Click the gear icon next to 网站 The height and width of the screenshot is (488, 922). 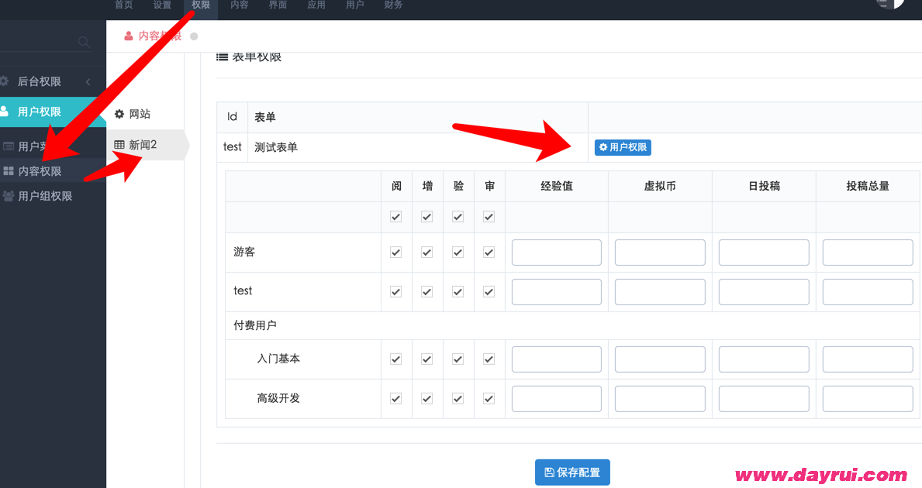[119, 114]
